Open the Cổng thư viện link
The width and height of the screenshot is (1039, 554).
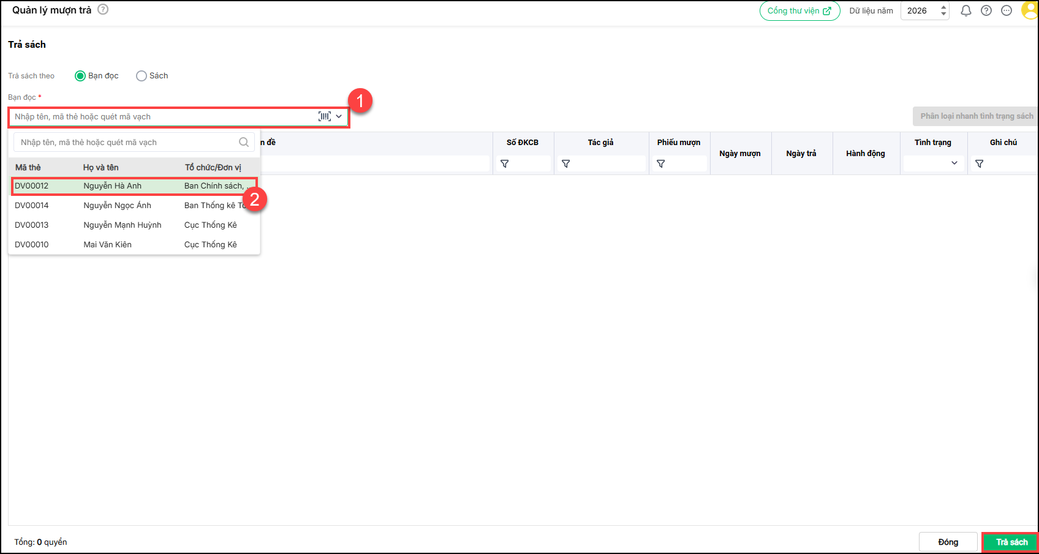pyautogui.click(x=799, y=11)
